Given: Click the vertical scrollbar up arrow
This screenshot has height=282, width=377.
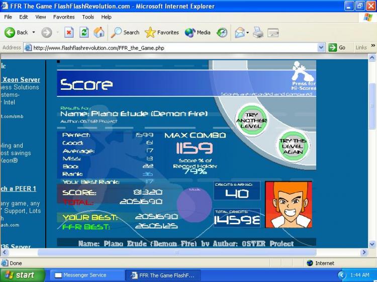Looking at the screenshot, I should [x=372, y=58].
